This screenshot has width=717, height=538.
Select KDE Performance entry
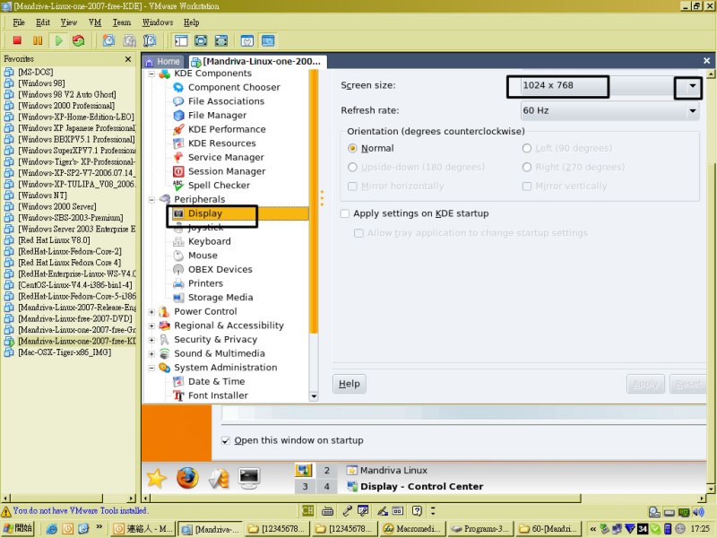(227, 129)
